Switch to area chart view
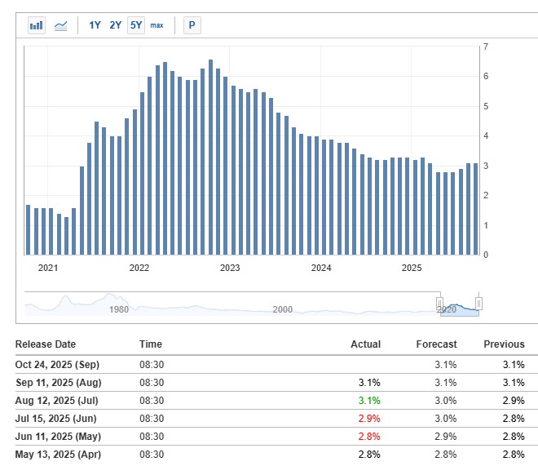 61,25
